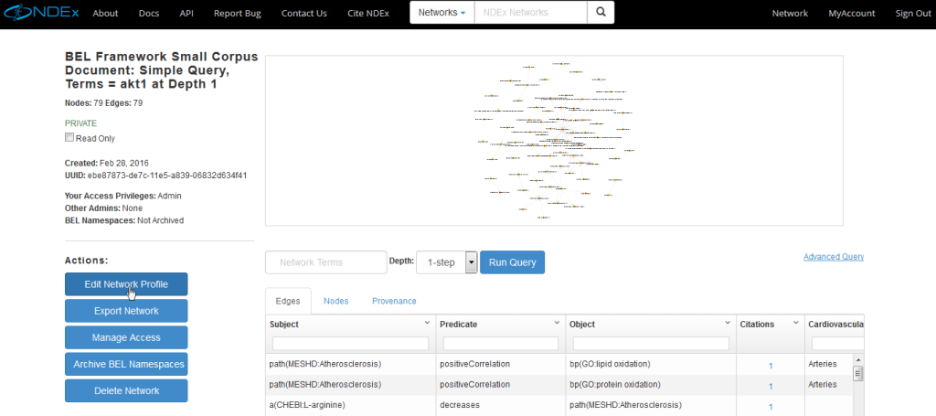
Task: Toggle the Read Only checkbox
Action: click(69, 138)
